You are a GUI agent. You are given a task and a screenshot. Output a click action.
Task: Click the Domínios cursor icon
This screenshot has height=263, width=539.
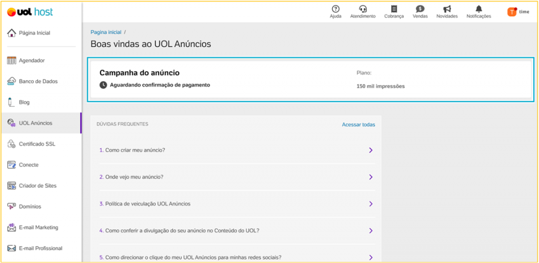coord(12,207)
